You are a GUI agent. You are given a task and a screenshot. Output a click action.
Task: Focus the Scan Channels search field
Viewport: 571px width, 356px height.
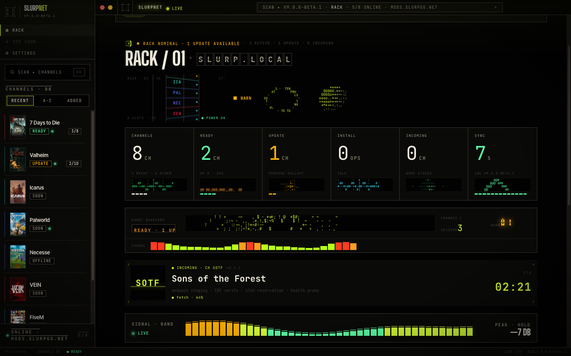coord(47,72)
